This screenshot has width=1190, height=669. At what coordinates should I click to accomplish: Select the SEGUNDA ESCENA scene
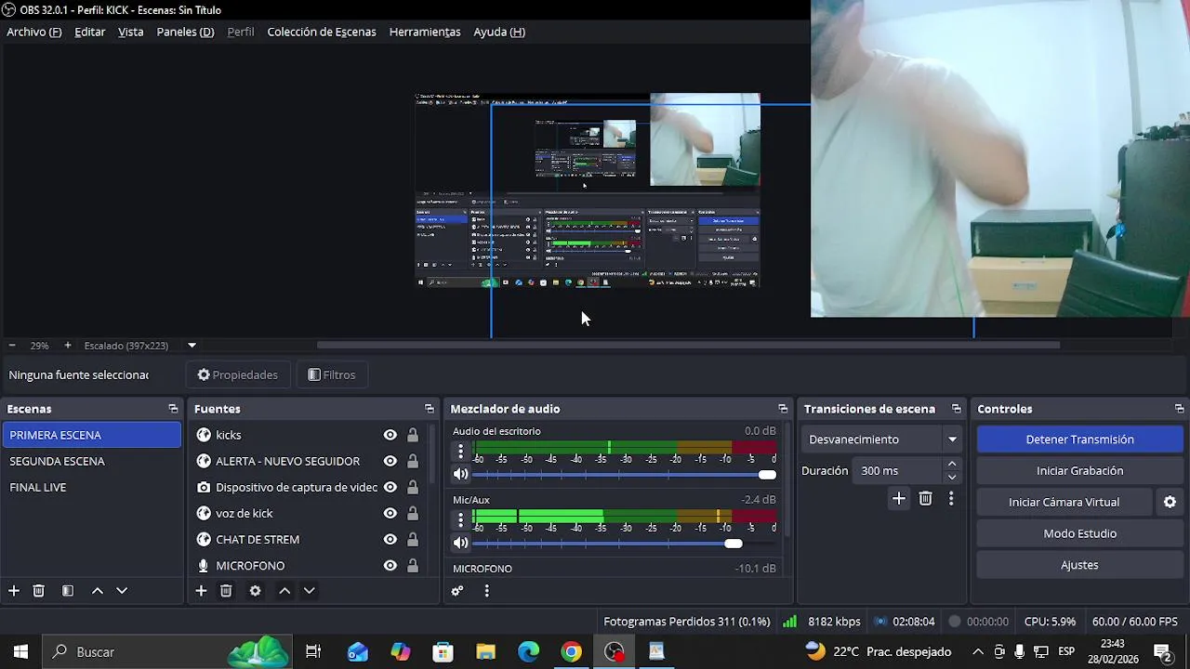click(91, 461)
